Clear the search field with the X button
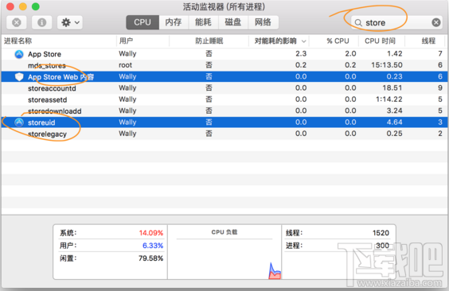 [x=435, y=22]
